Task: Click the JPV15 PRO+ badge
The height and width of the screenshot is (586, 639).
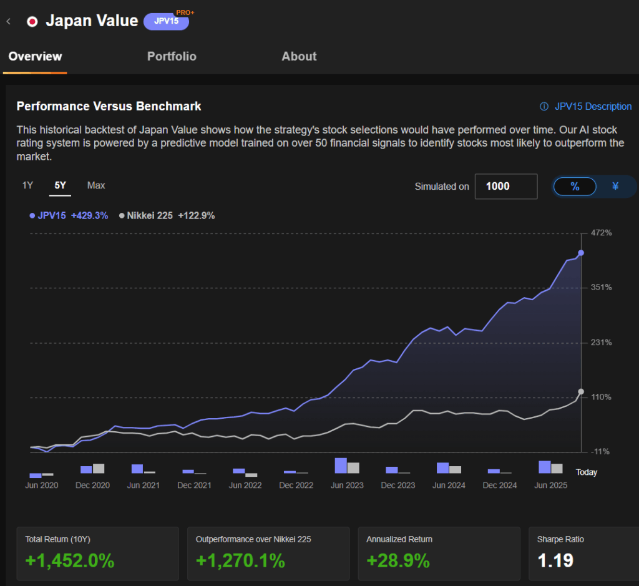Action: click(166, 21)
